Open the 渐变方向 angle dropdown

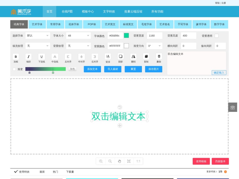154,46
